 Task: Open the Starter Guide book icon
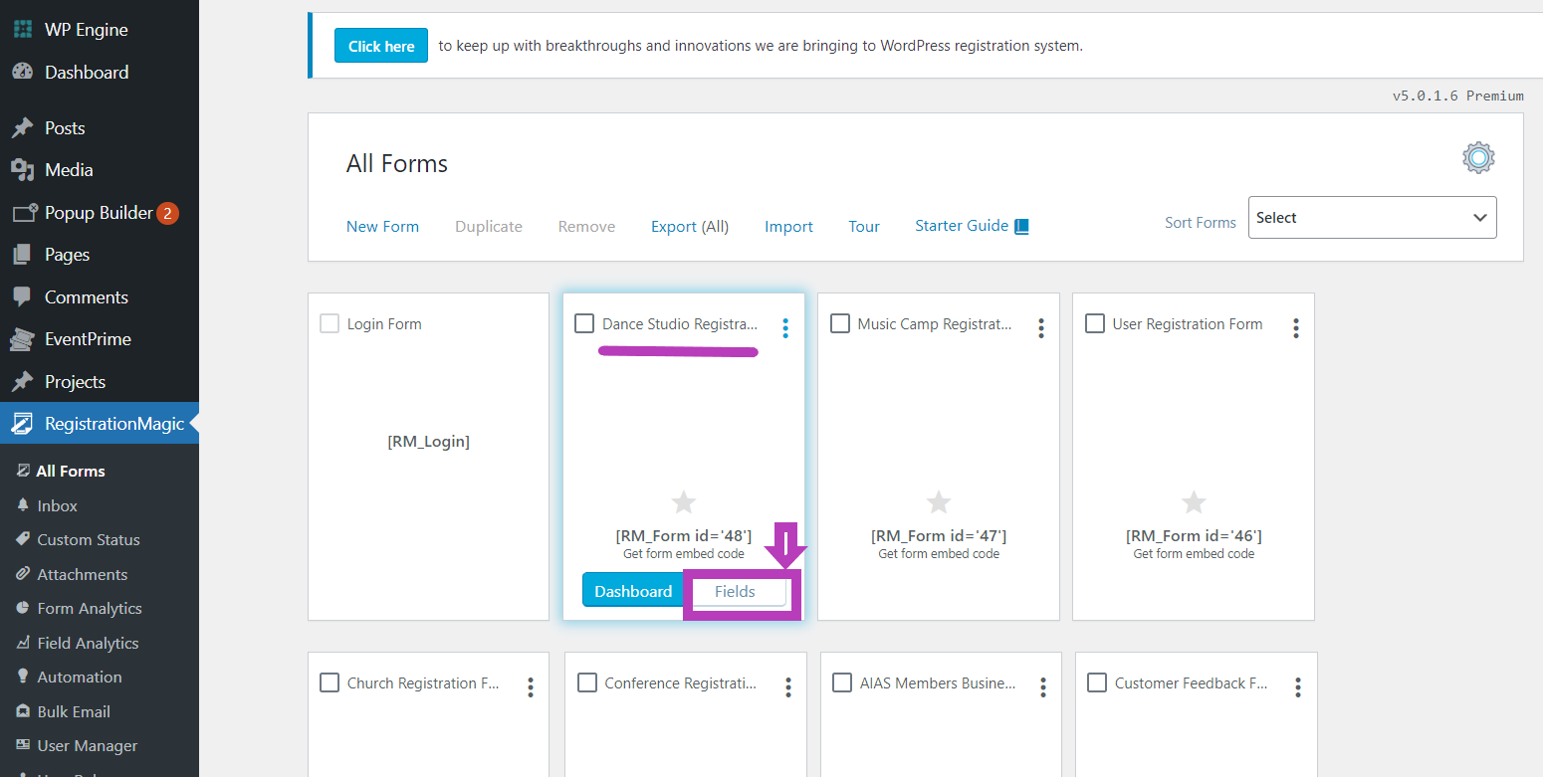(1021, 227)
